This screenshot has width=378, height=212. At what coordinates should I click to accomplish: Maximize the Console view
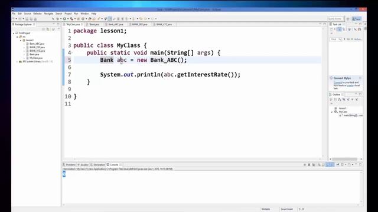click(x=360, y=164)
